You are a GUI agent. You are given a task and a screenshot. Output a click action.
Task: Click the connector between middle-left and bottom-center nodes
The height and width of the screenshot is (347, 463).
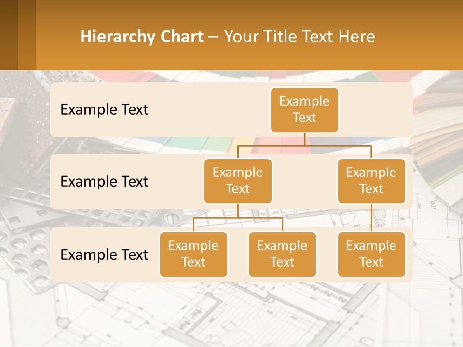pyautogui.click(x=282, y=224)
